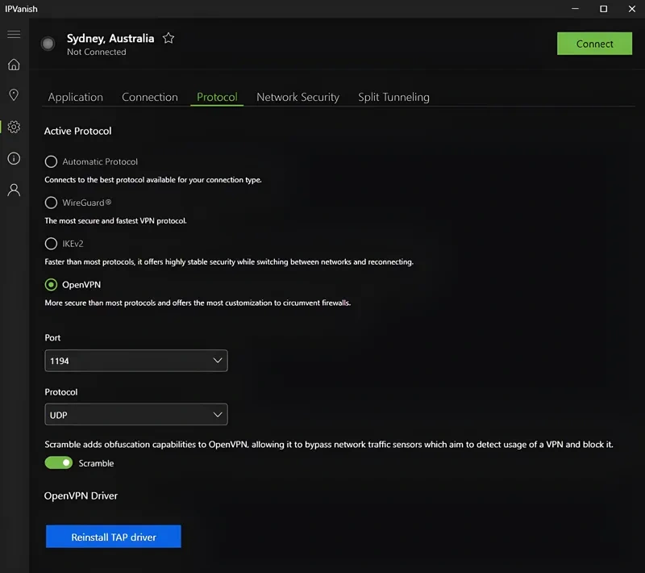Click the connection status indicator circle
The width and height of the screenshot is (645, 573).
tap(48, 44)
